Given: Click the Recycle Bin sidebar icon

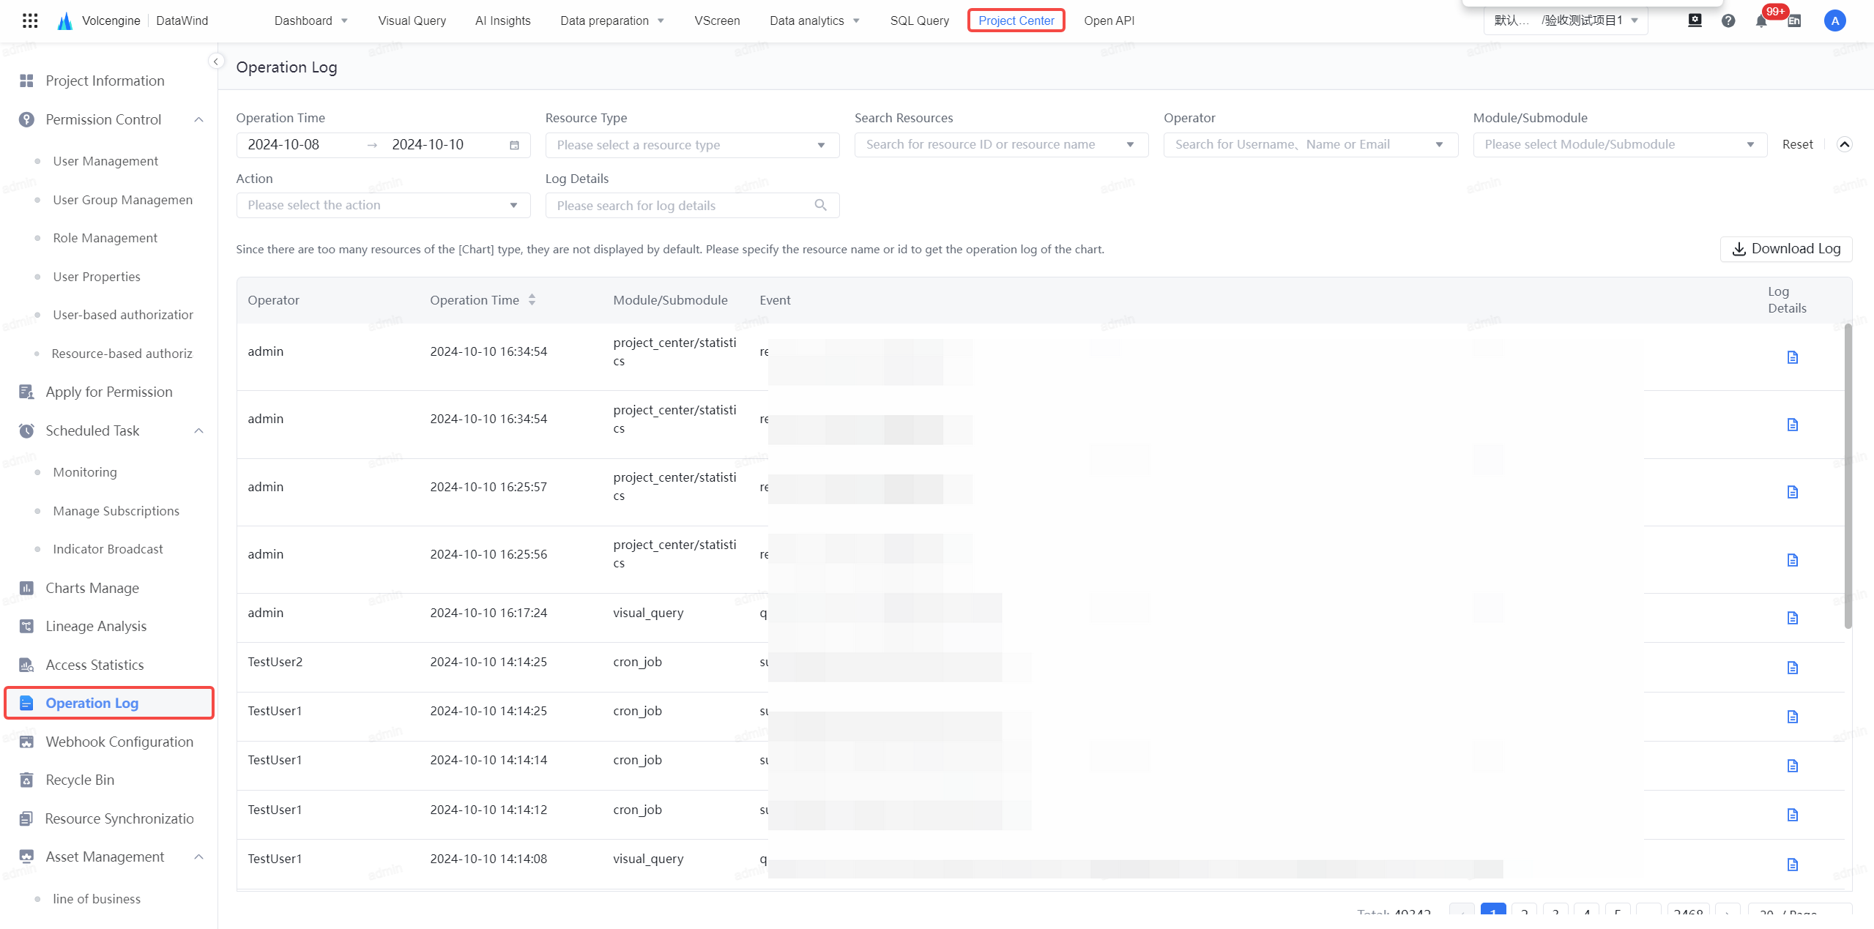Looking at the screenshot, I should (26, 780).
